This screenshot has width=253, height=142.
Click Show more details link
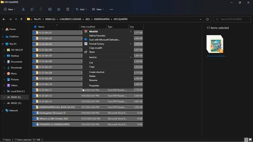tap(217, 56)
